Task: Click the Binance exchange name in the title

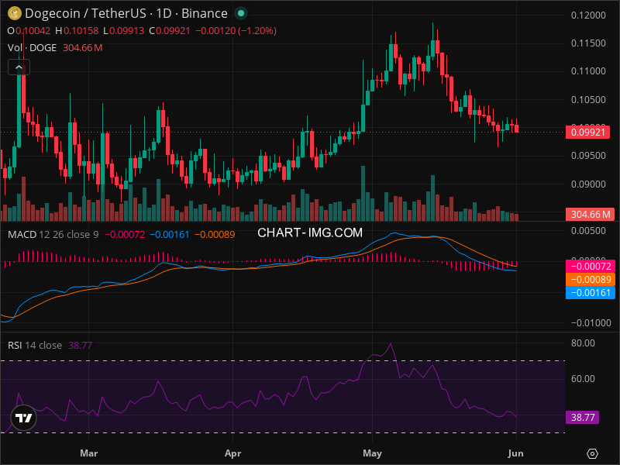Action: pos(205,14)
